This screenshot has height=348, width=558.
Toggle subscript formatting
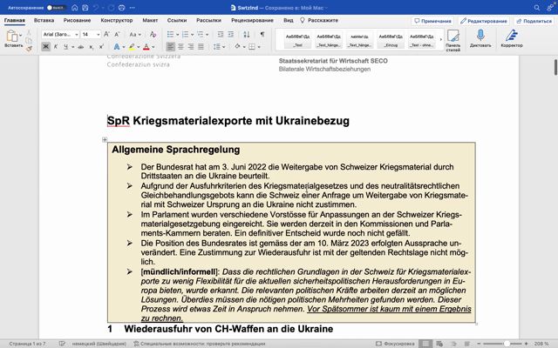pos(92,46)
